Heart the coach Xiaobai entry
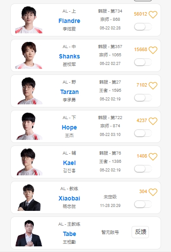 pos(153,192)
